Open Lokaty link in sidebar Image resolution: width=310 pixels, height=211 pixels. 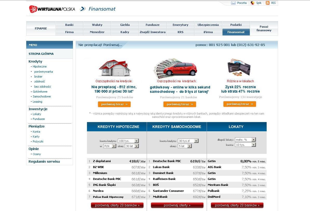tap(37, 114)
